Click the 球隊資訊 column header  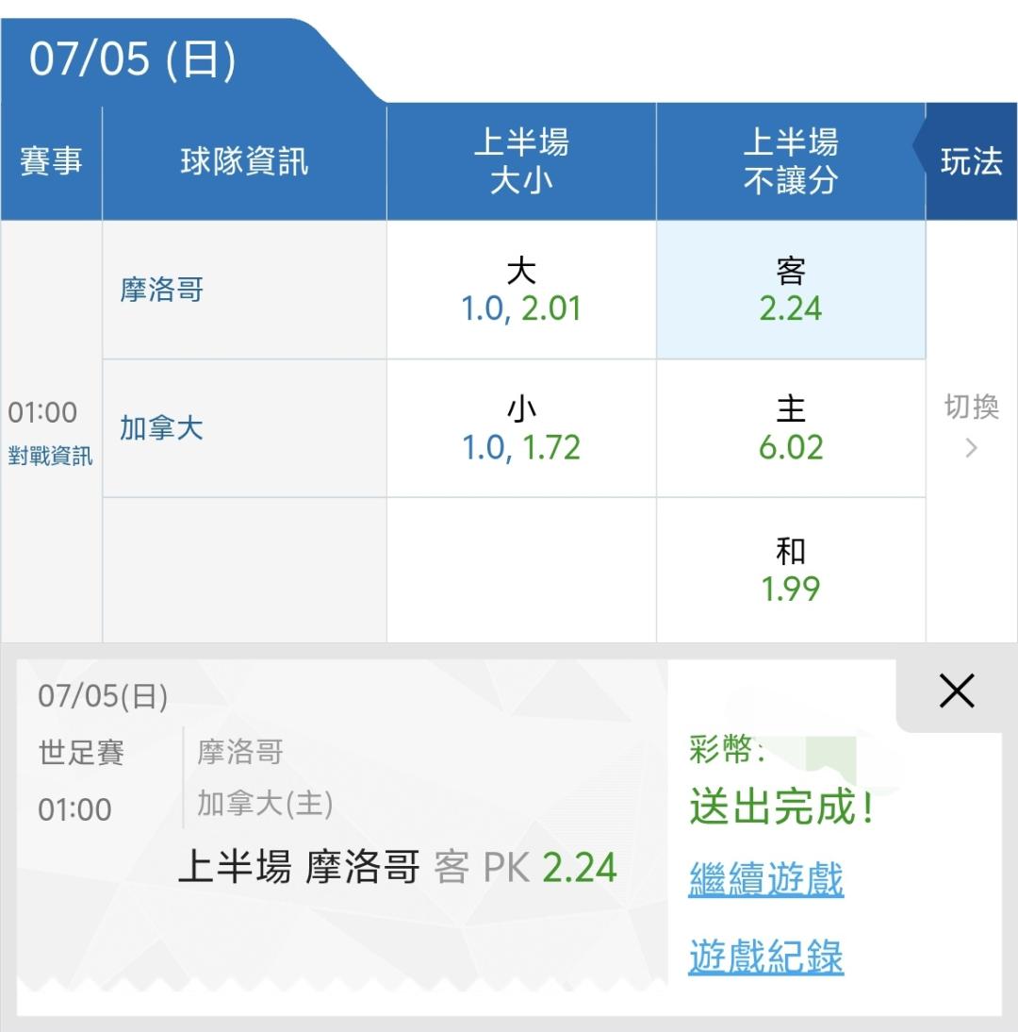(245, 161)
